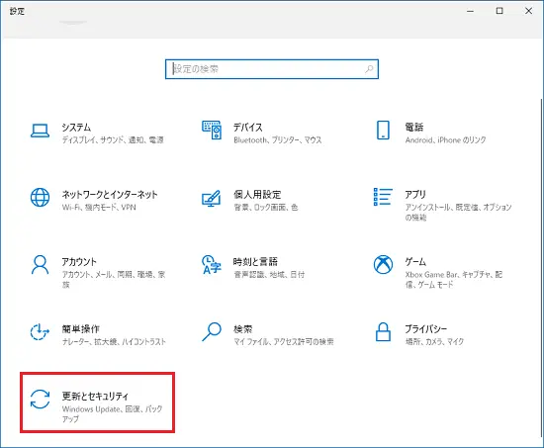
Task: Select the 個人用設定 category title
Action: (x=257, y=194)
